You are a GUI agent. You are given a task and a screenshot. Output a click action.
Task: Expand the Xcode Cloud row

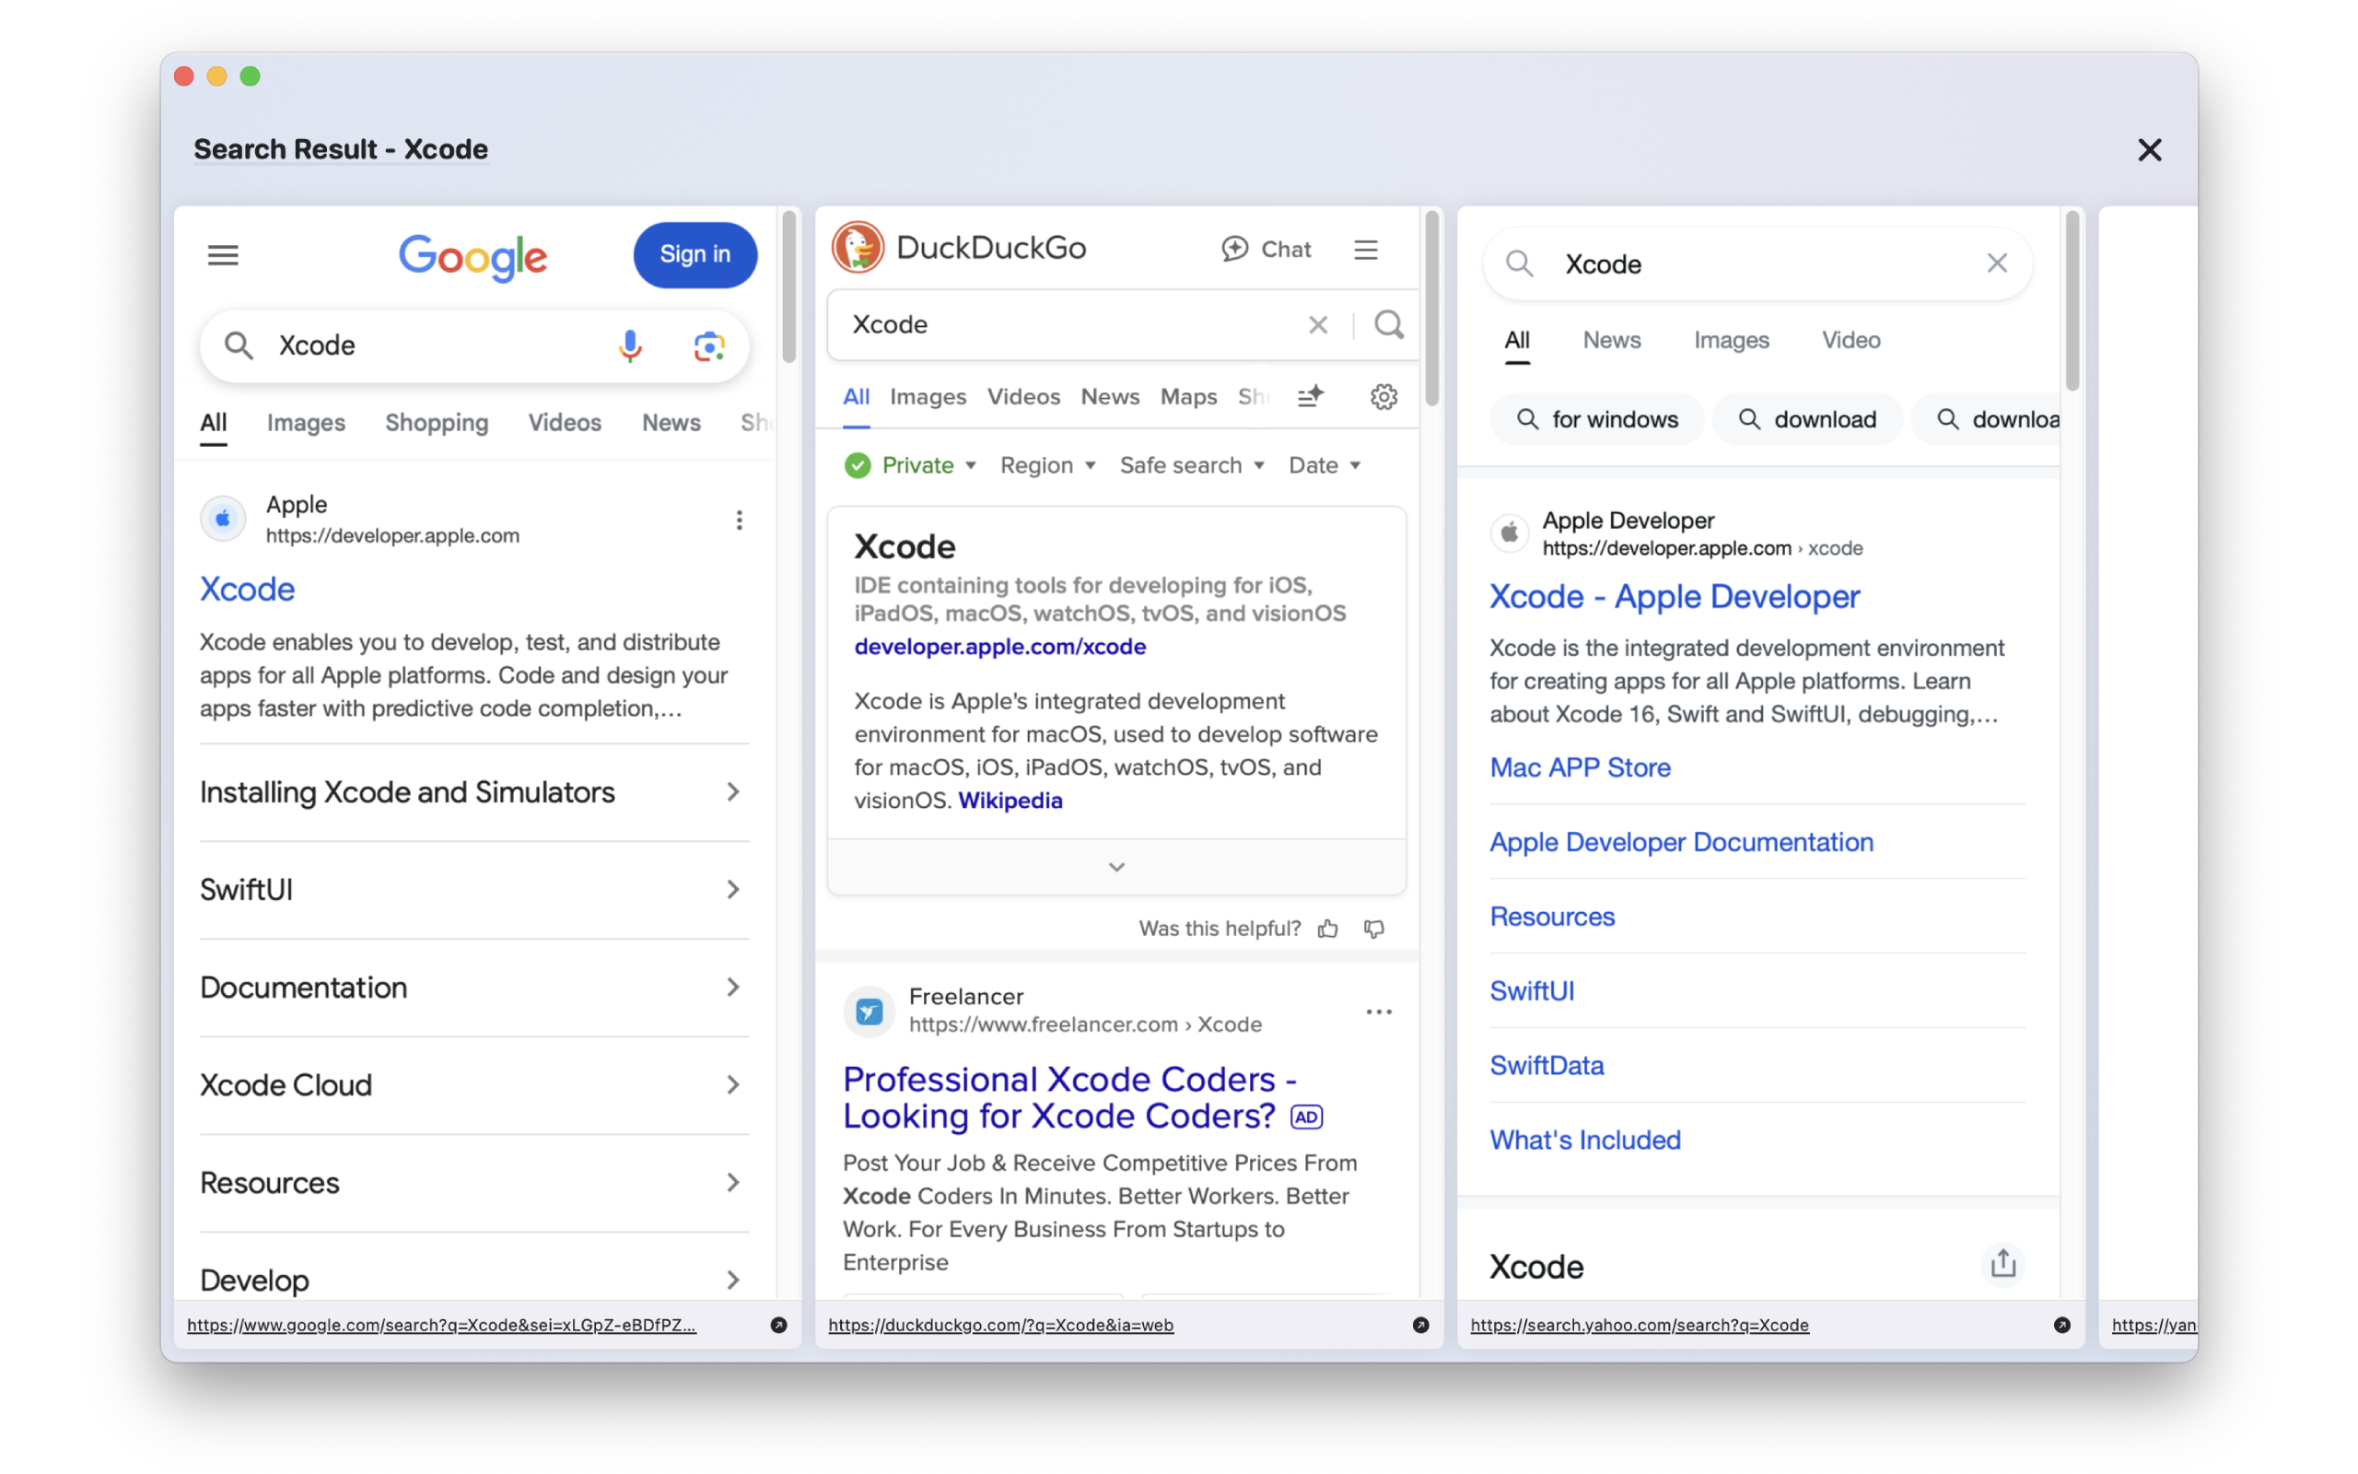tap(473, 1085)
